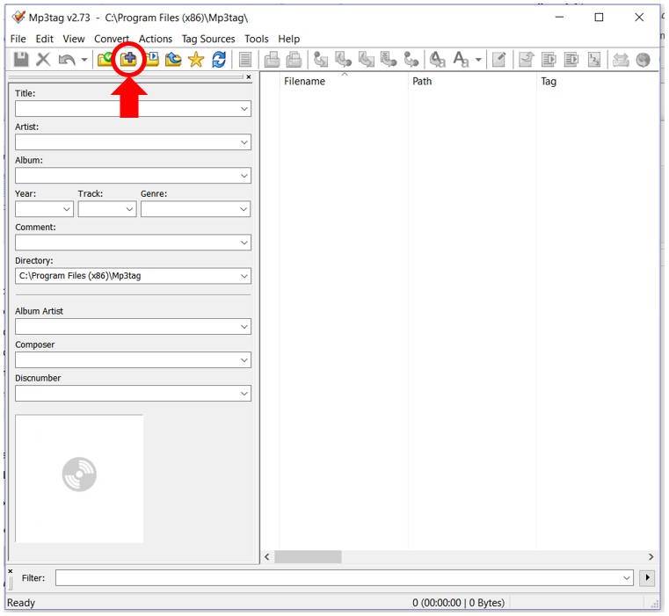Expand the Comment field dropdown
The height and width of the screenshot is (616, 669).
[244, 243]
